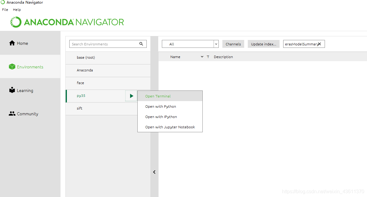This screenshot has height=197, width=367.
Task: Click the environment search magnifier icon
Action: (x=141, y=44)
